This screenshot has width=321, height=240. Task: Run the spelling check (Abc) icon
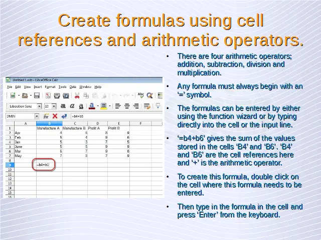click(x=141, y=95)
